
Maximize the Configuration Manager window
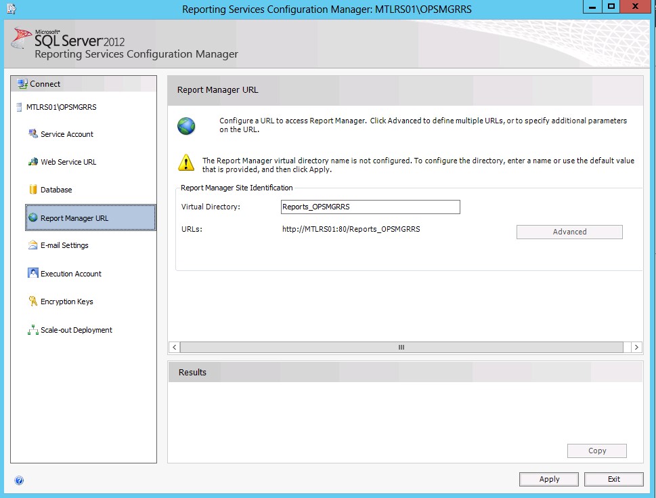pos(611,7)
